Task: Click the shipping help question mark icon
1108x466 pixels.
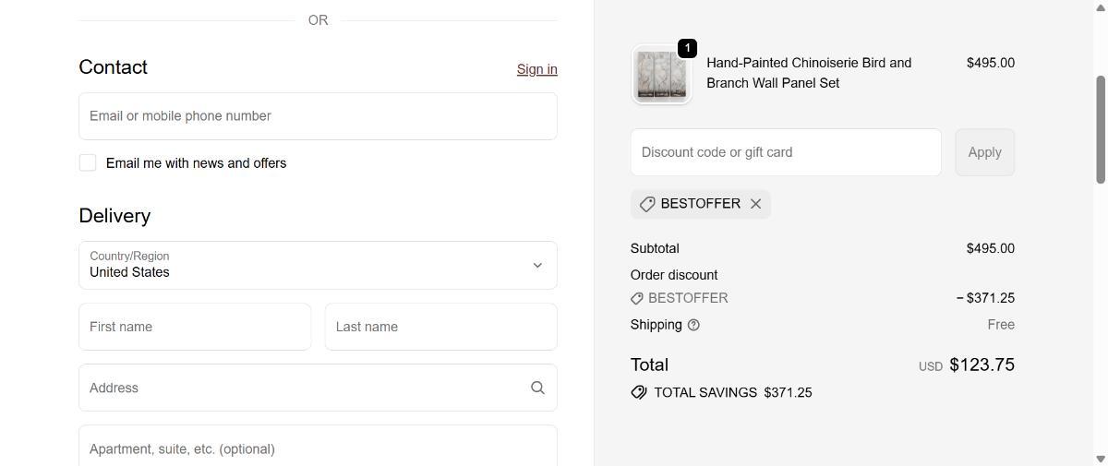Action: pyautogui.click(x=693, y=325)
